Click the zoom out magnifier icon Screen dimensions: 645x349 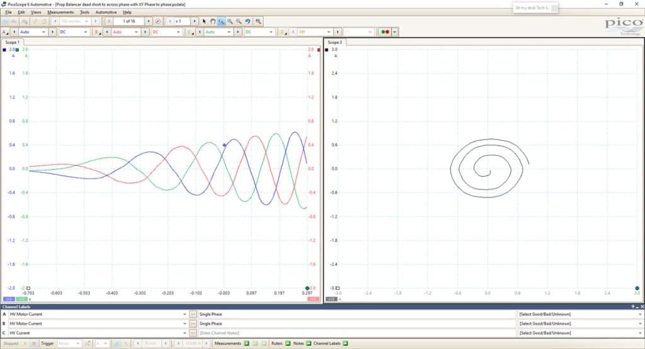point(239,21)
